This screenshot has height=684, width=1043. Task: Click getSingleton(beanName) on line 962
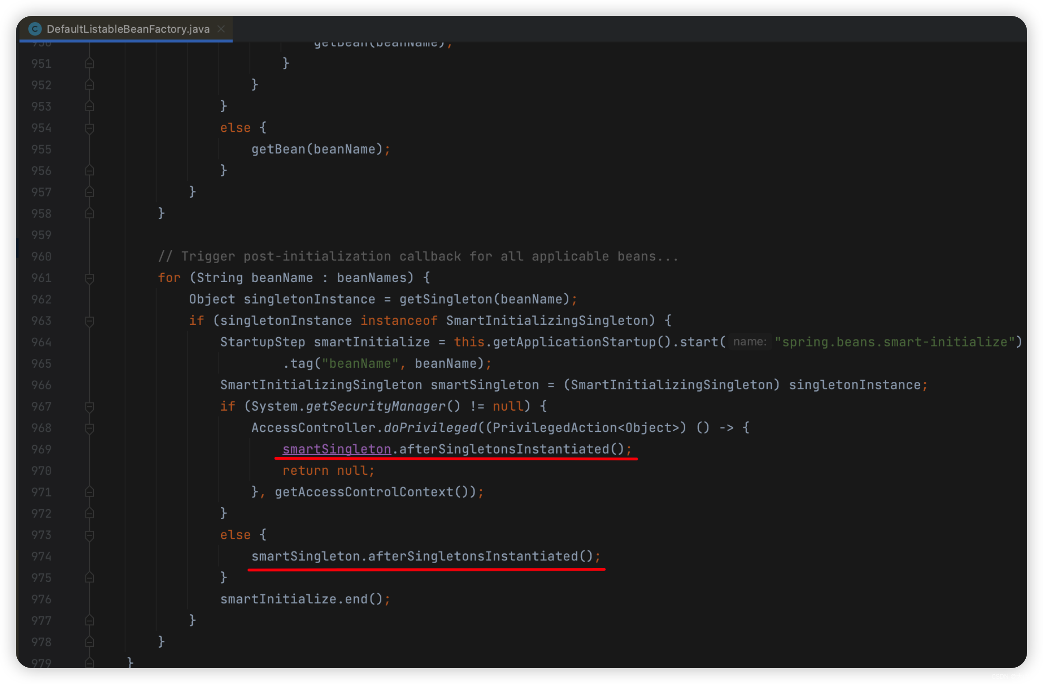click(484, 299)
